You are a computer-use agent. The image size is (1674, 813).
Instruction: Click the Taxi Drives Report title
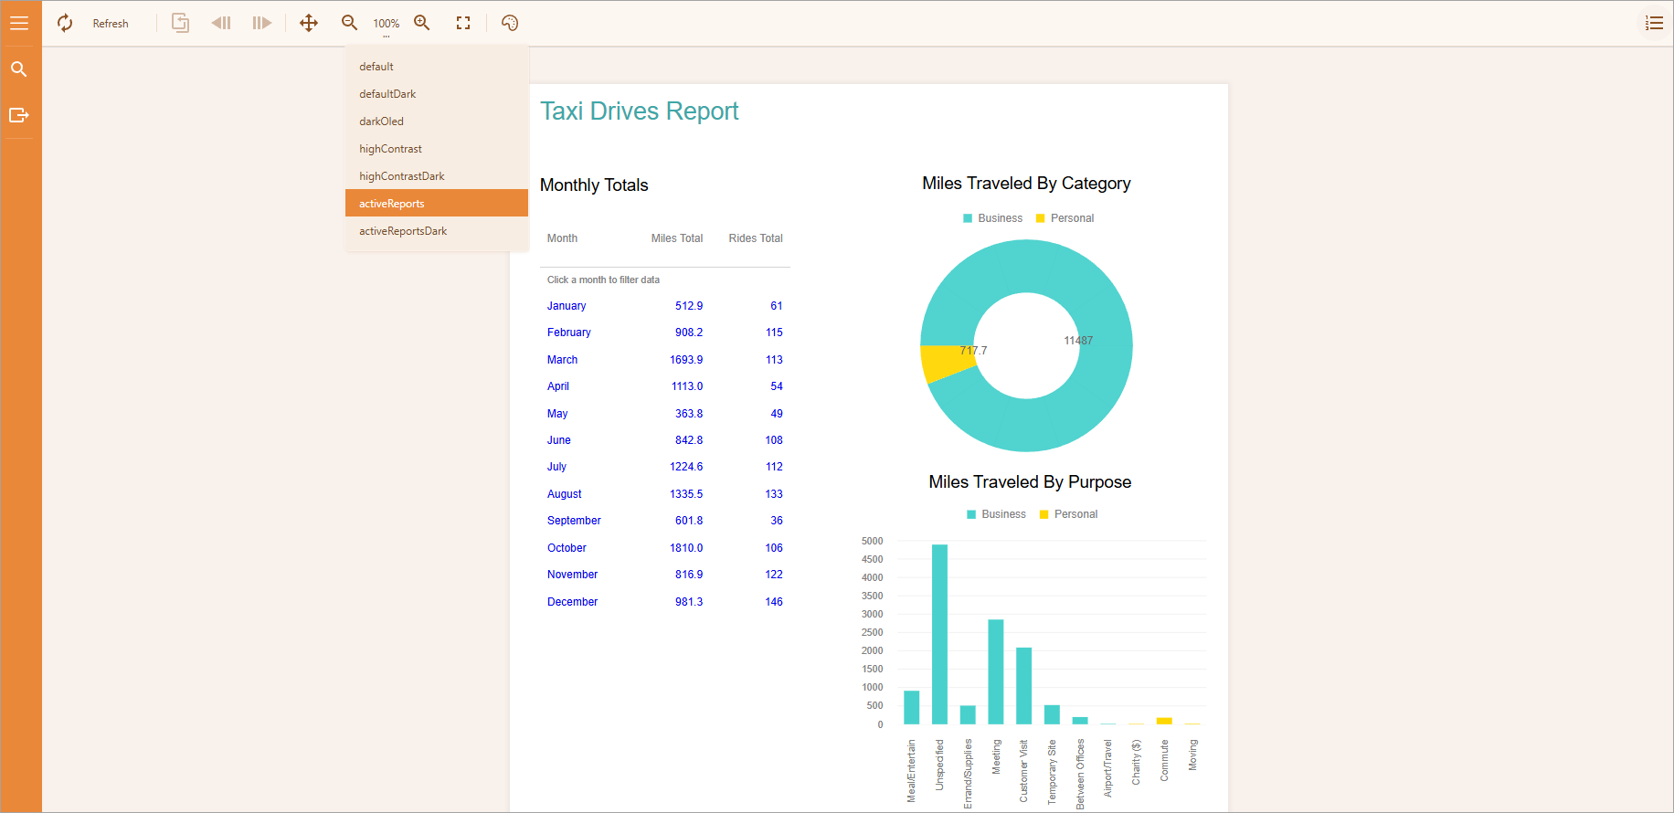[639, 111]
